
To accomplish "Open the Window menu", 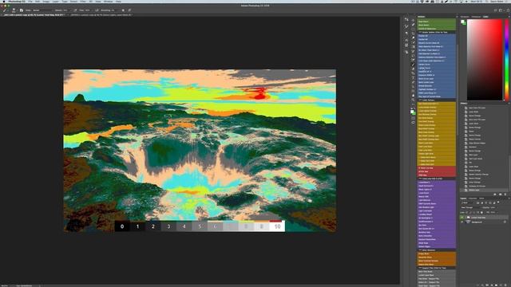I will tap(108, 2).
